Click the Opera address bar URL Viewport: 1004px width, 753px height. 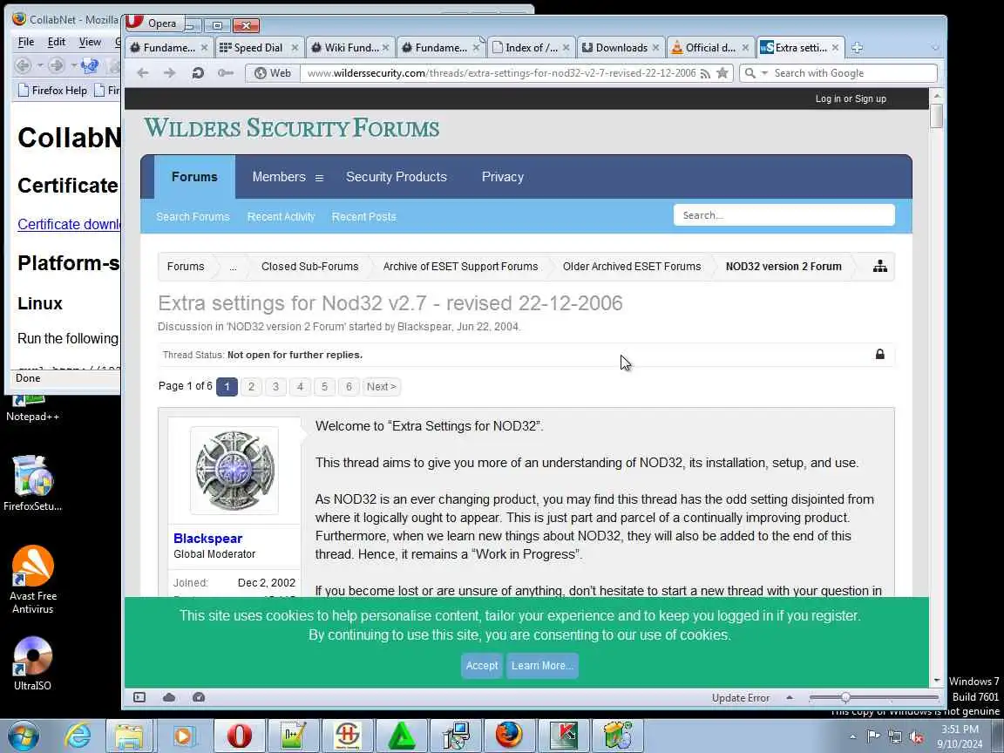pyautogui.click(x=501, y=73)
